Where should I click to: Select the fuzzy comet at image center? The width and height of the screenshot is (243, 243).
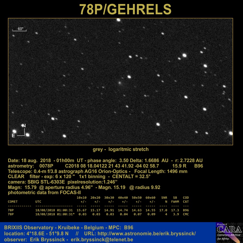pyautogui.click(x=119, y=83)
